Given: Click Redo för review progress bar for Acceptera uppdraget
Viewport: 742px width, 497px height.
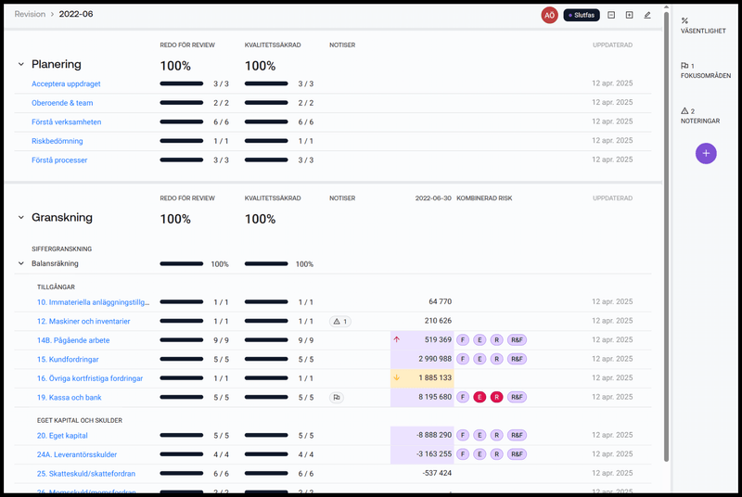Looking at the screenshot, I should click(x=182, y=83).
